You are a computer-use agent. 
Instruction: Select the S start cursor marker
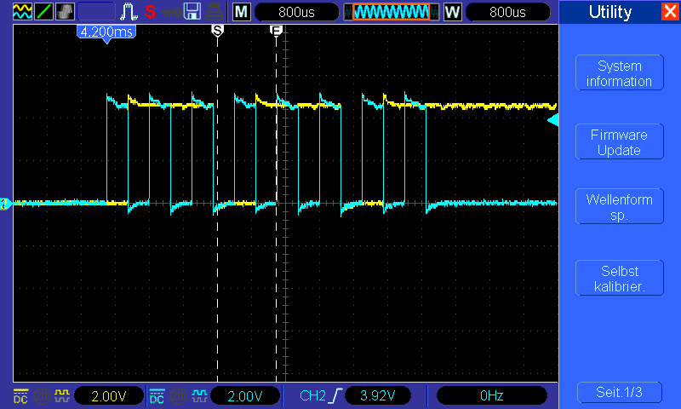click(x=217, y=31)
